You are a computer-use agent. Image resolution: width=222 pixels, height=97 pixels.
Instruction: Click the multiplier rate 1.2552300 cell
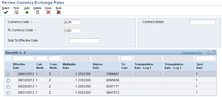click(76, 74)
